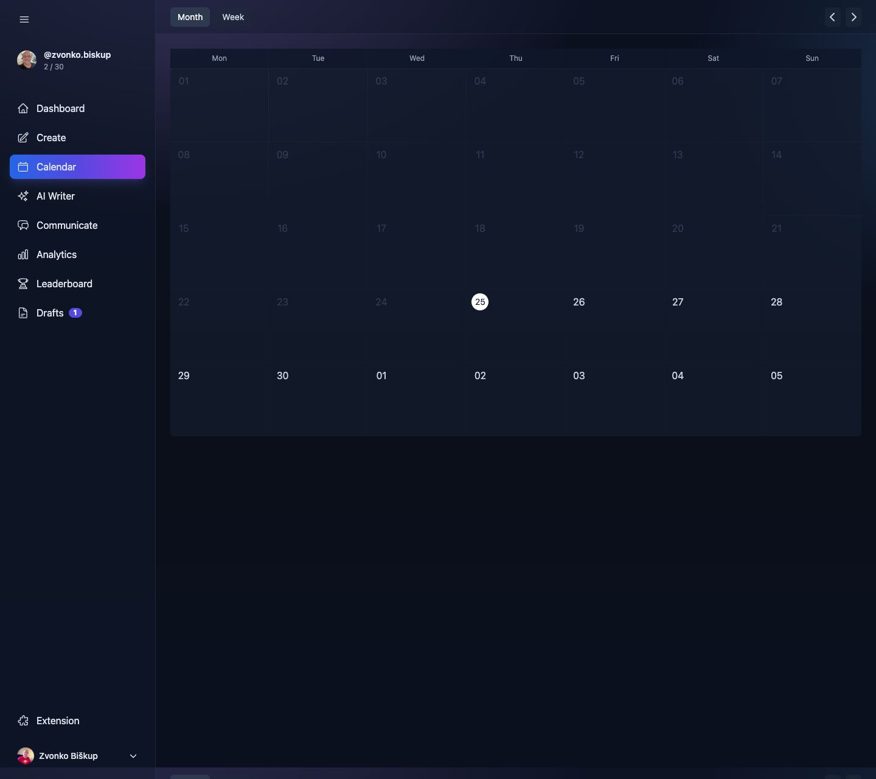
Task: Select day 28 on the calendar
Action: tap(777, 302)
